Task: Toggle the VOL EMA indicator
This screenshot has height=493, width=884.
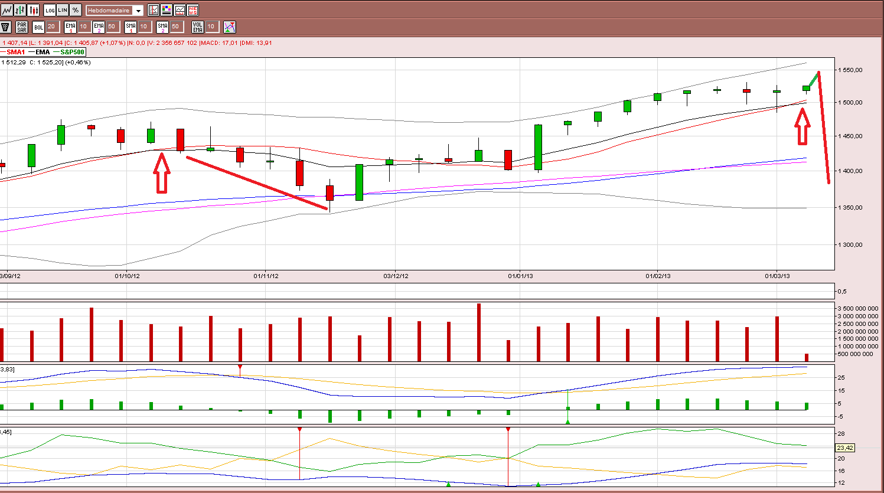Action: 198,27
